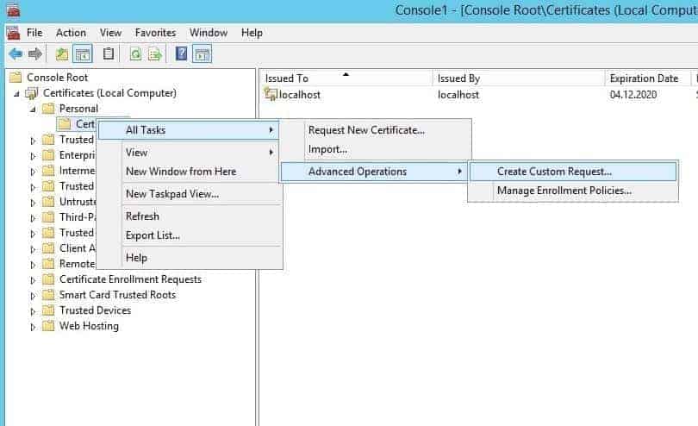Choose Create Custom Request from submenu
This screenshot has height=426, width=698.
(554, 172)
